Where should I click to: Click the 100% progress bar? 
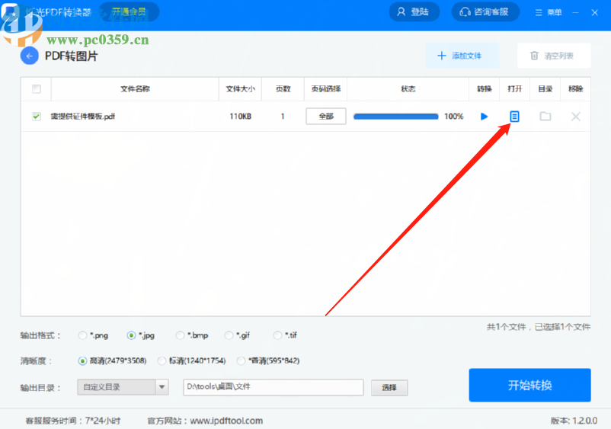[x=396, y=117]
